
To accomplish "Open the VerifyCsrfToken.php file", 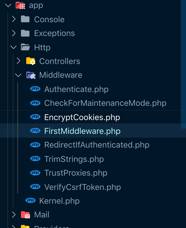I will [82, 187].
